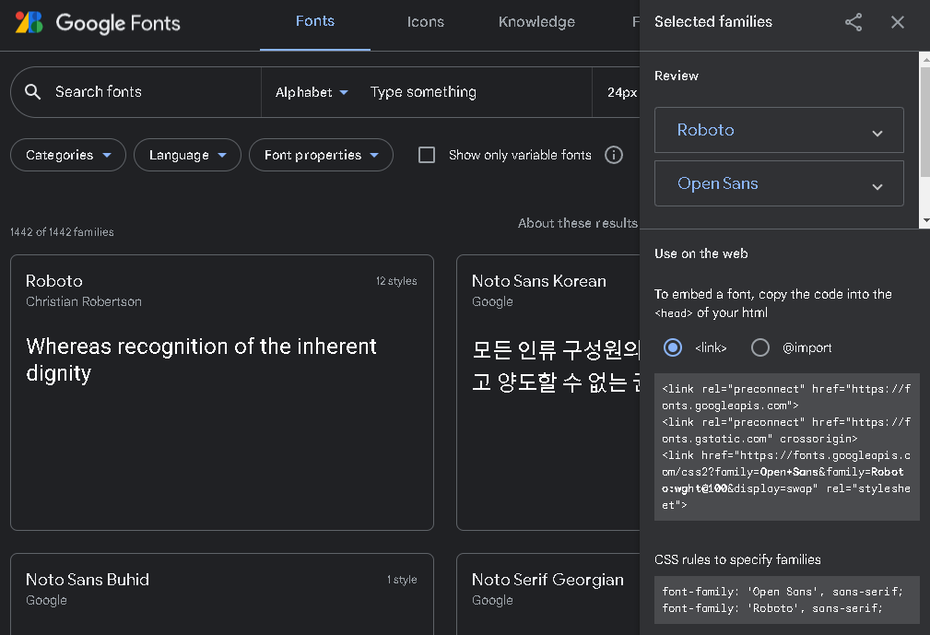Open the Noto Sans Korean font card

click(x=548, y=393)
